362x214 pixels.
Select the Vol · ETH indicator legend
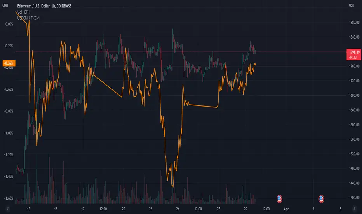[24, 12]
